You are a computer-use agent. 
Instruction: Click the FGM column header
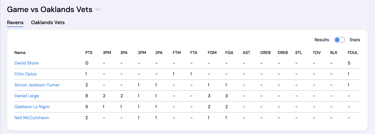click(x=212, y=53)
